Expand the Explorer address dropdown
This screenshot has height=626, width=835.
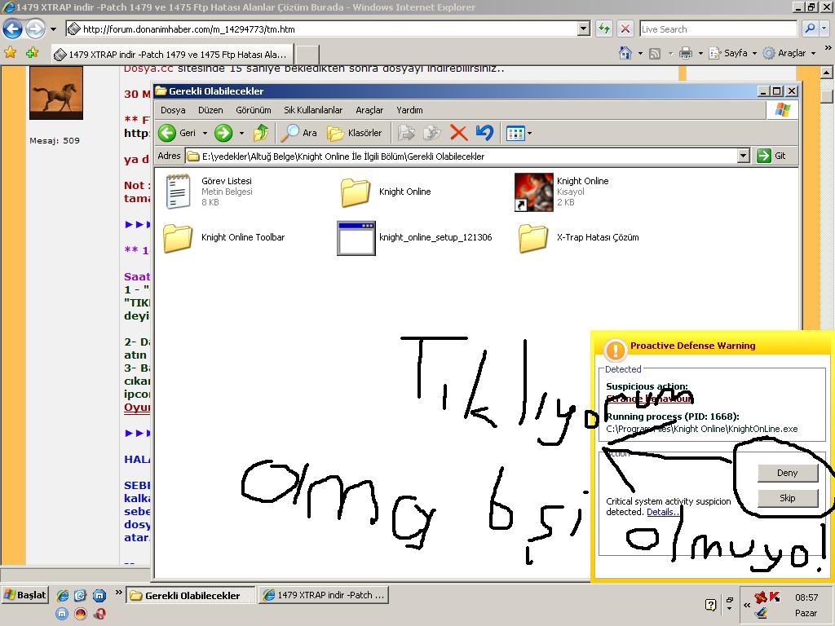pyautogui.click(x=744, y=156)
